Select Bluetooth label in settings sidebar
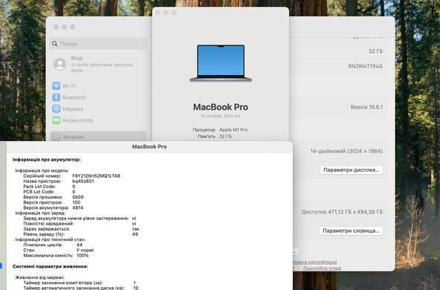The width and height of the screenshot is (440, 290). [x=74, y=97]
